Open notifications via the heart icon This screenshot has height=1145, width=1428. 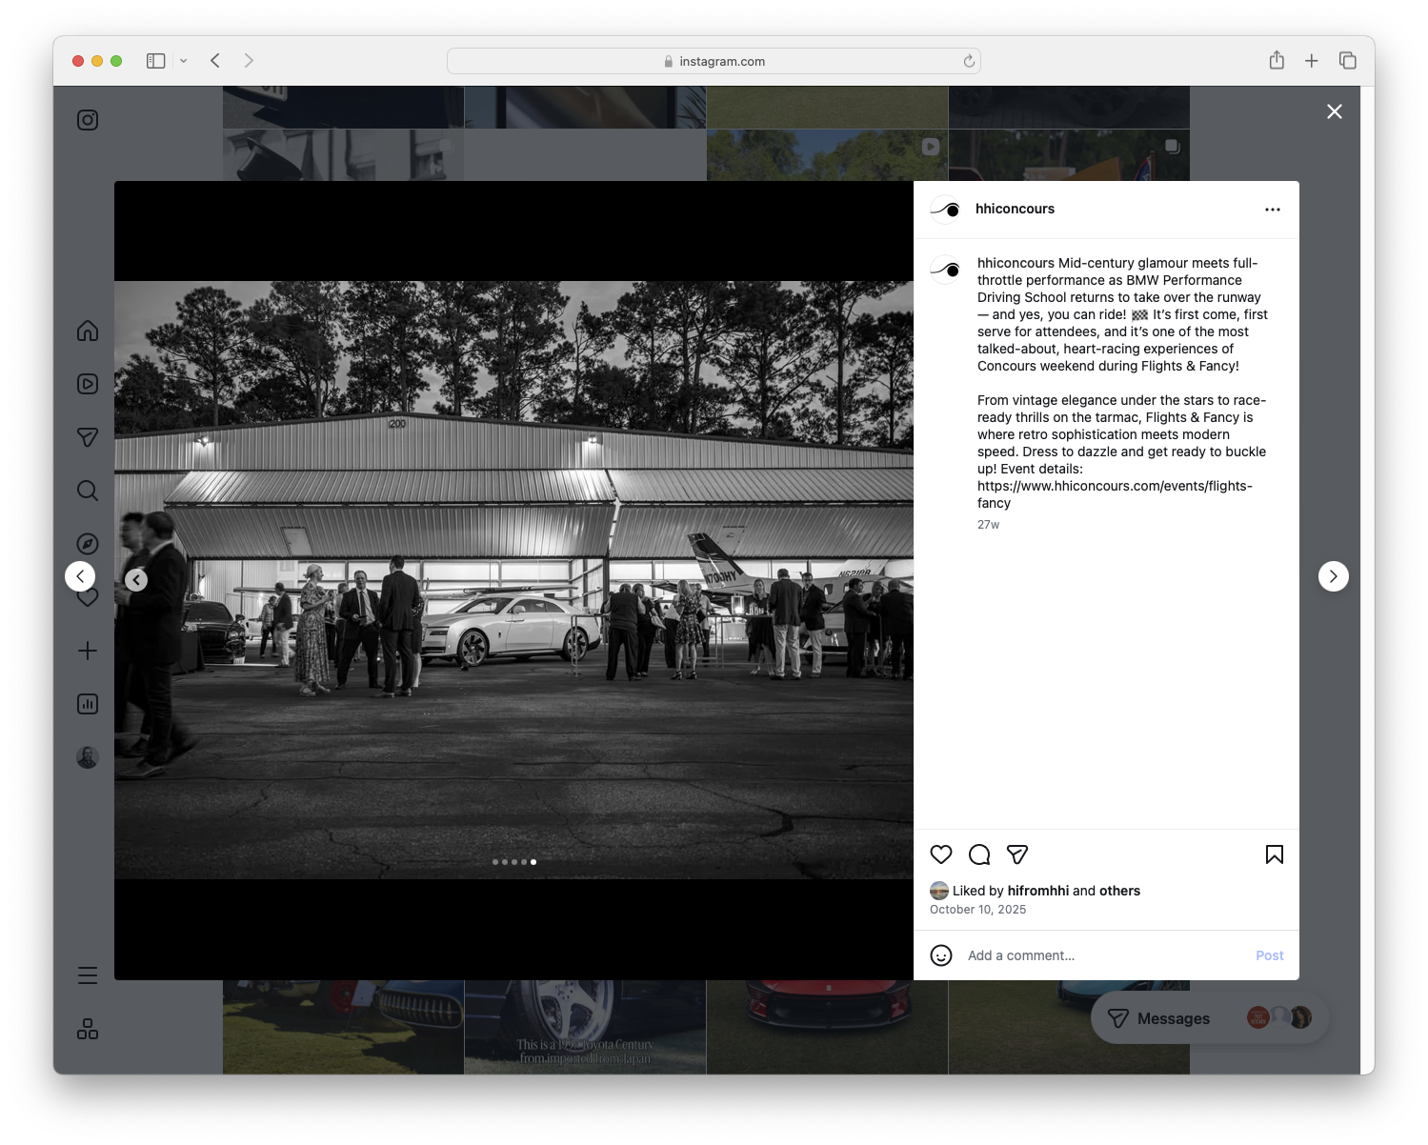(88, 597)
